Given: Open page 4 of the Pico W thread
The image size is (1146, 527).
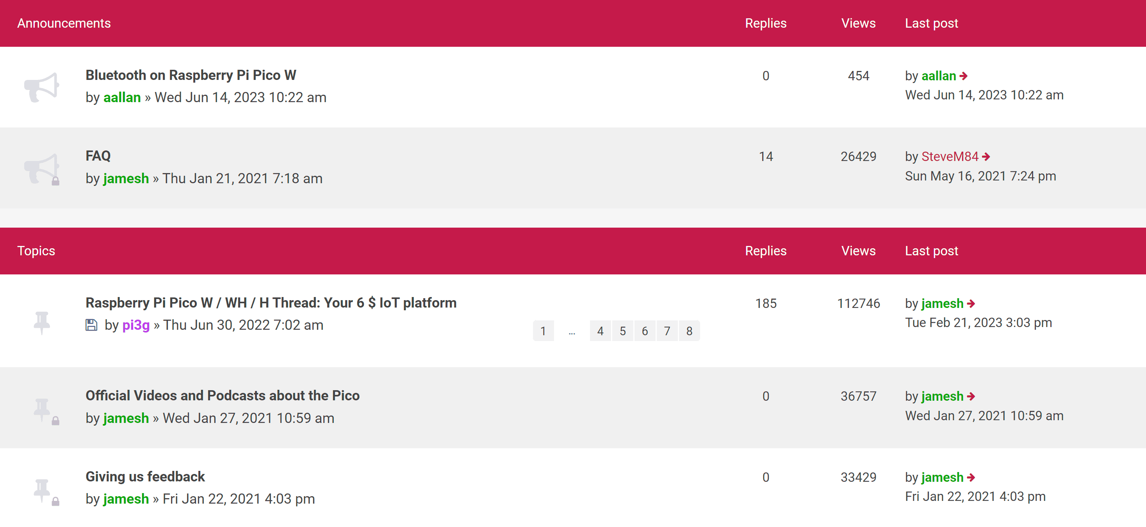Looking at the screenshot, I should 600,331.
